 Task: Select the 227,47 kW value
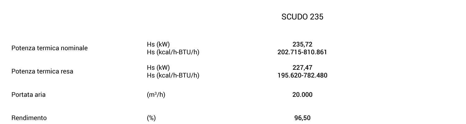tap(302, 68)
